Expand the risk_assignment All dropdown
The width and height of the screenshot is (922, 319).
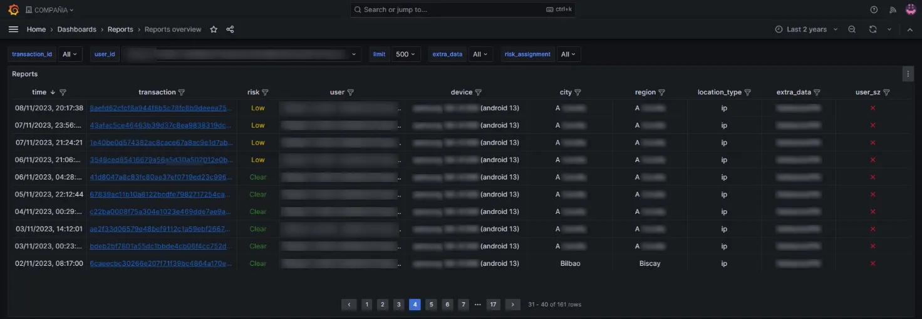point(569,54)
